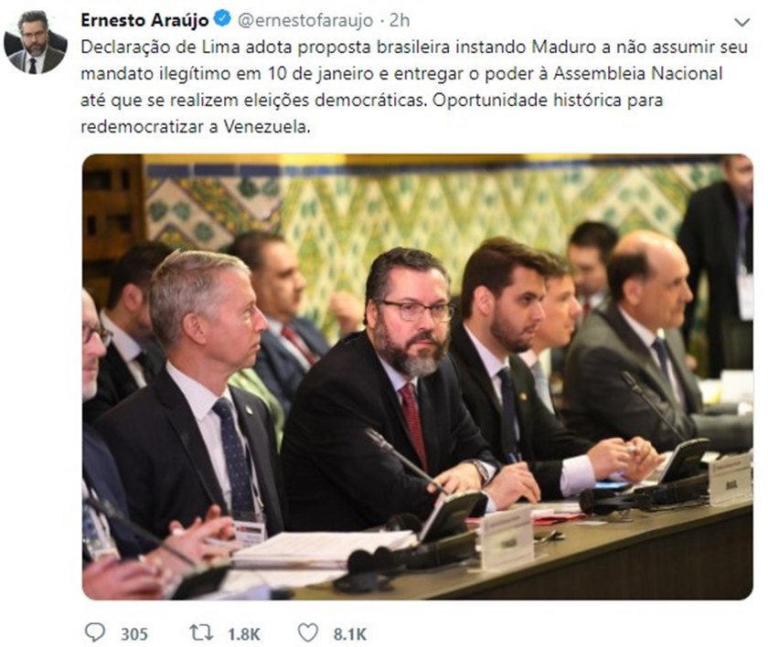View the 305 replies count
Viewport: 768px width, 647px height.
pyautogui.click(x=134, y=634)
